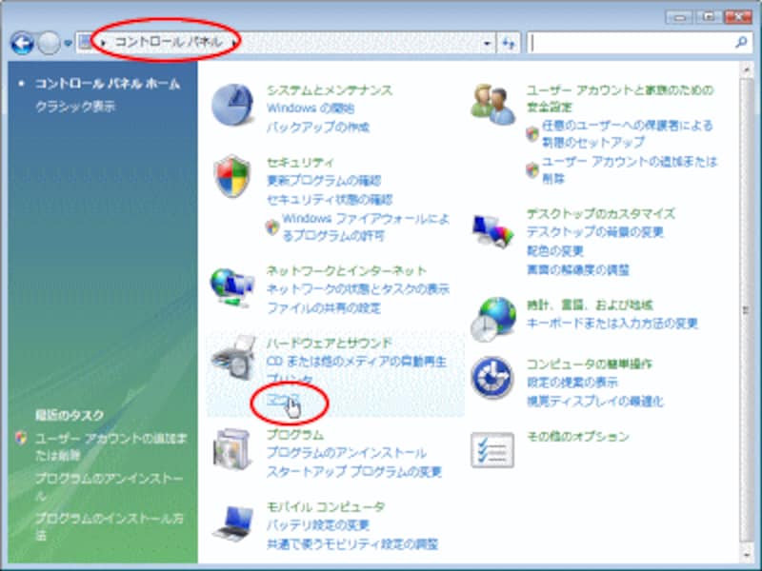Click キーボードまたは入力方法の変更 link

[x=612, y=323]
